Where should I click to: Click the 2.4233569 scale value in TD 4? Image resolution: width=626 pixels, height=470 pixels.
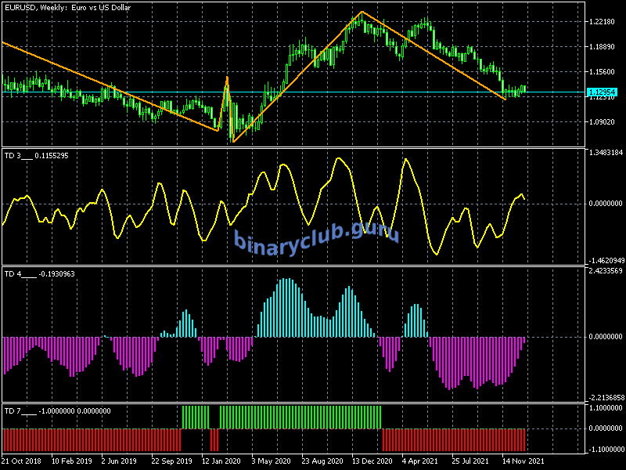click(605, 271)
